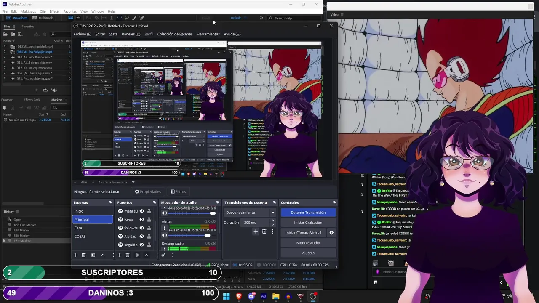Toggle visibility of the 'Alertas' source
This screenshot has height=303, width=539.
coord(142,237)
